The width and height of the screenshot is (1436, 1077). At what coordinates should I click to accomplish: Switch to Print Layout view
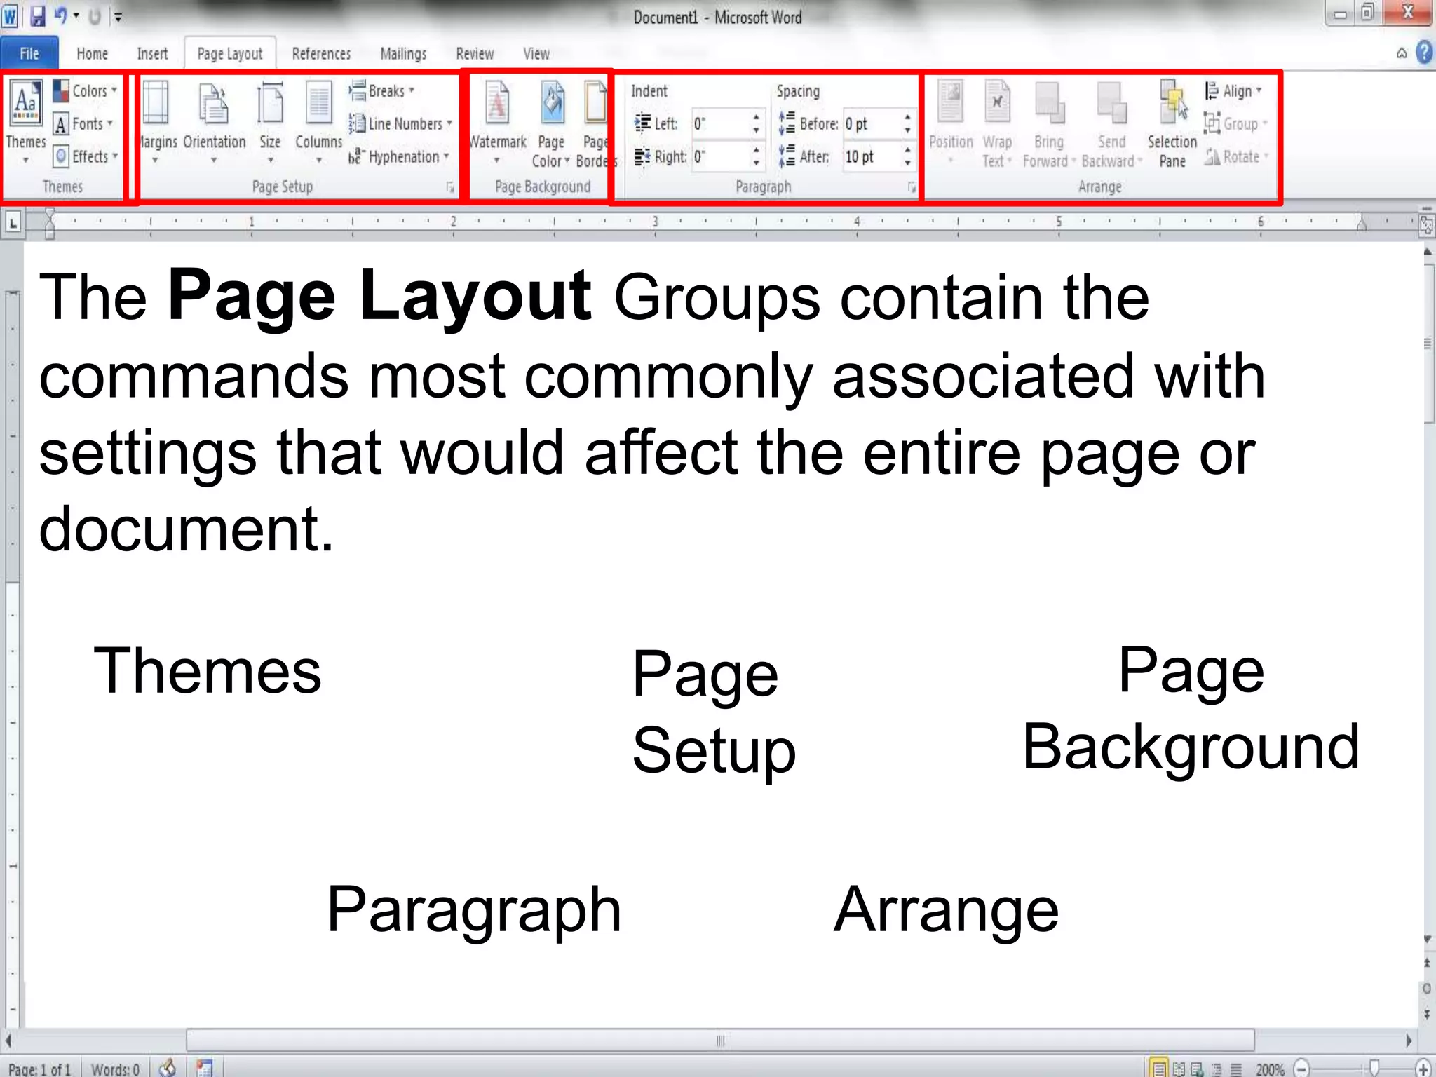tap(1159, 1069)
